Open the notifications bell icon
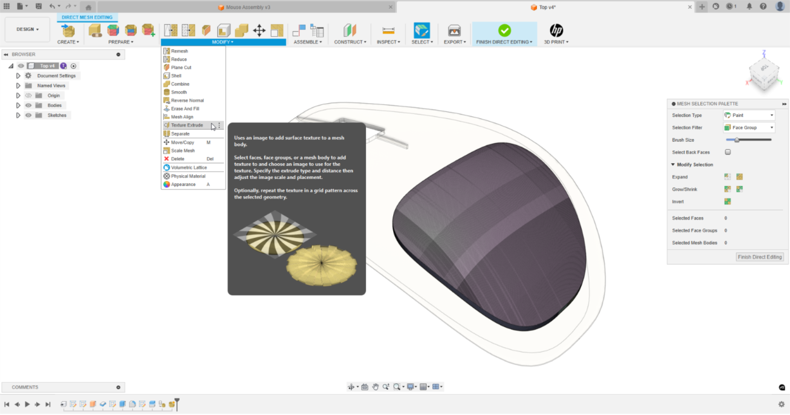Image resolution: width=790 pixels, height=415 pixels. (x=749, y=6)
